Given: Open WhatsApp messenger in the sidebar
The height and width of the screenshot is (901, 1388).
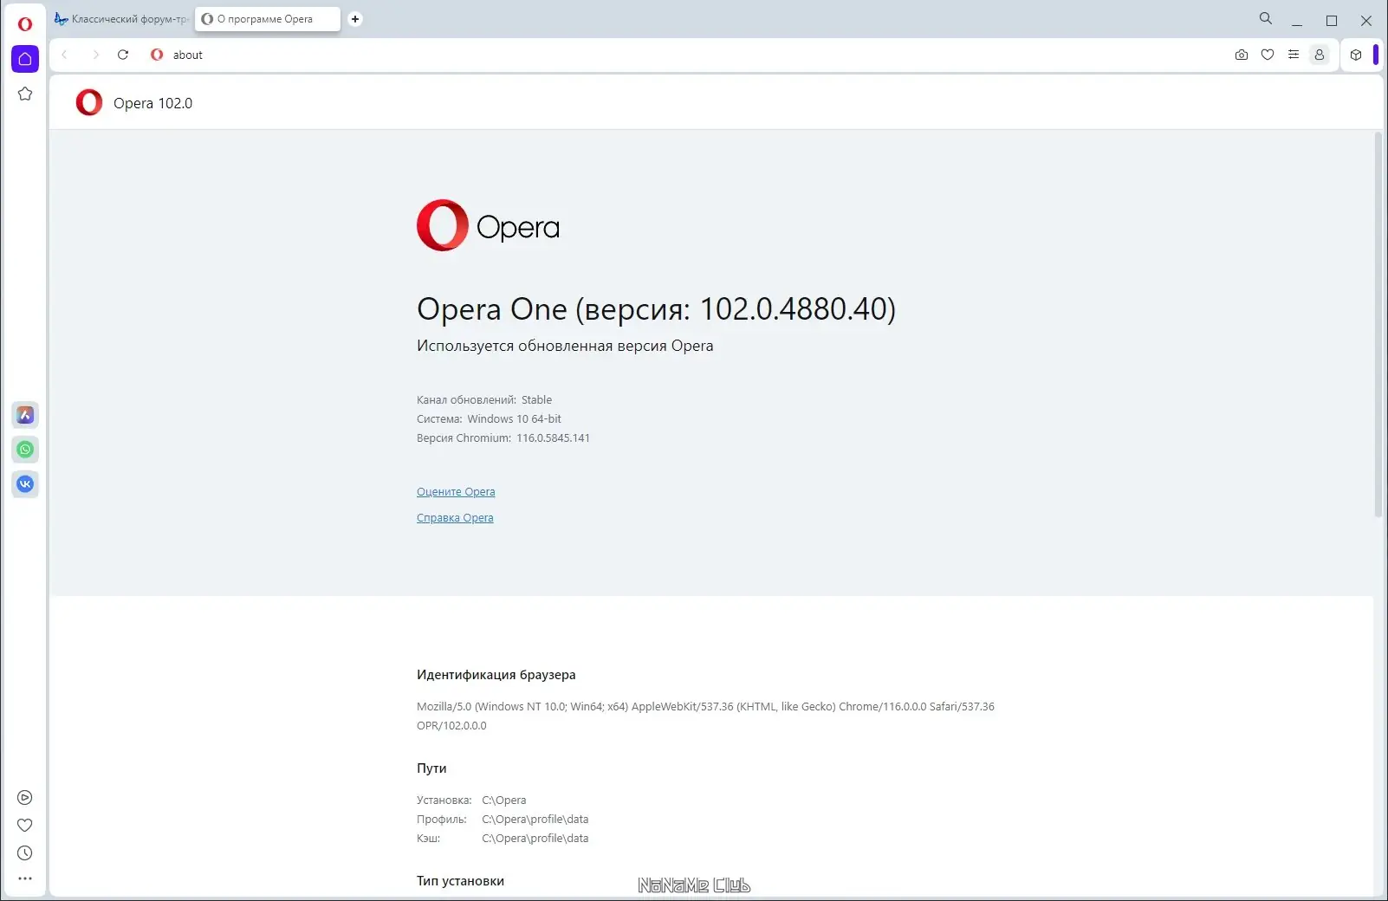Looking at the screenshot, I should (x=25, y=450).
